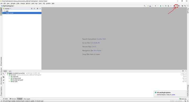
Task: Open the Edit menu
Action: pyautogui.click(x=4, y=3)
